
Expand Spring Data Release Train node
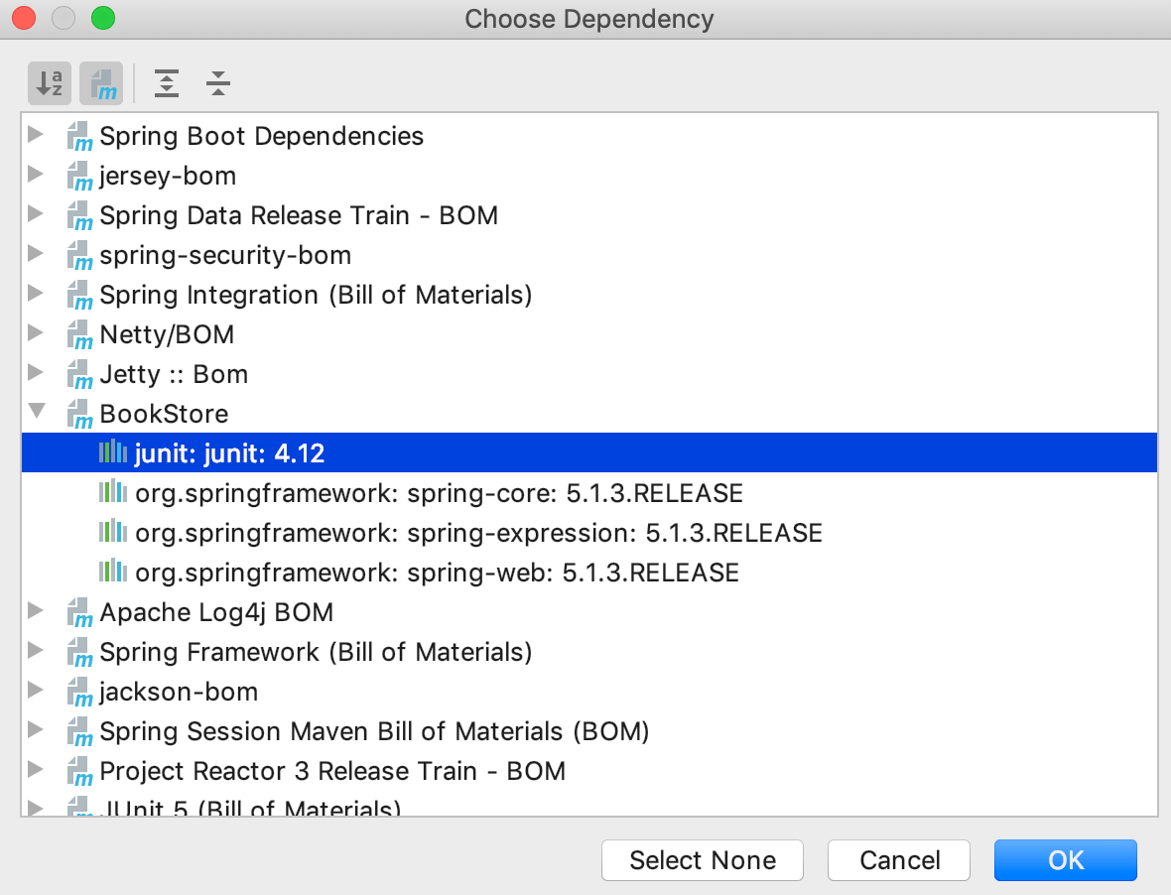tap(35, 214)
